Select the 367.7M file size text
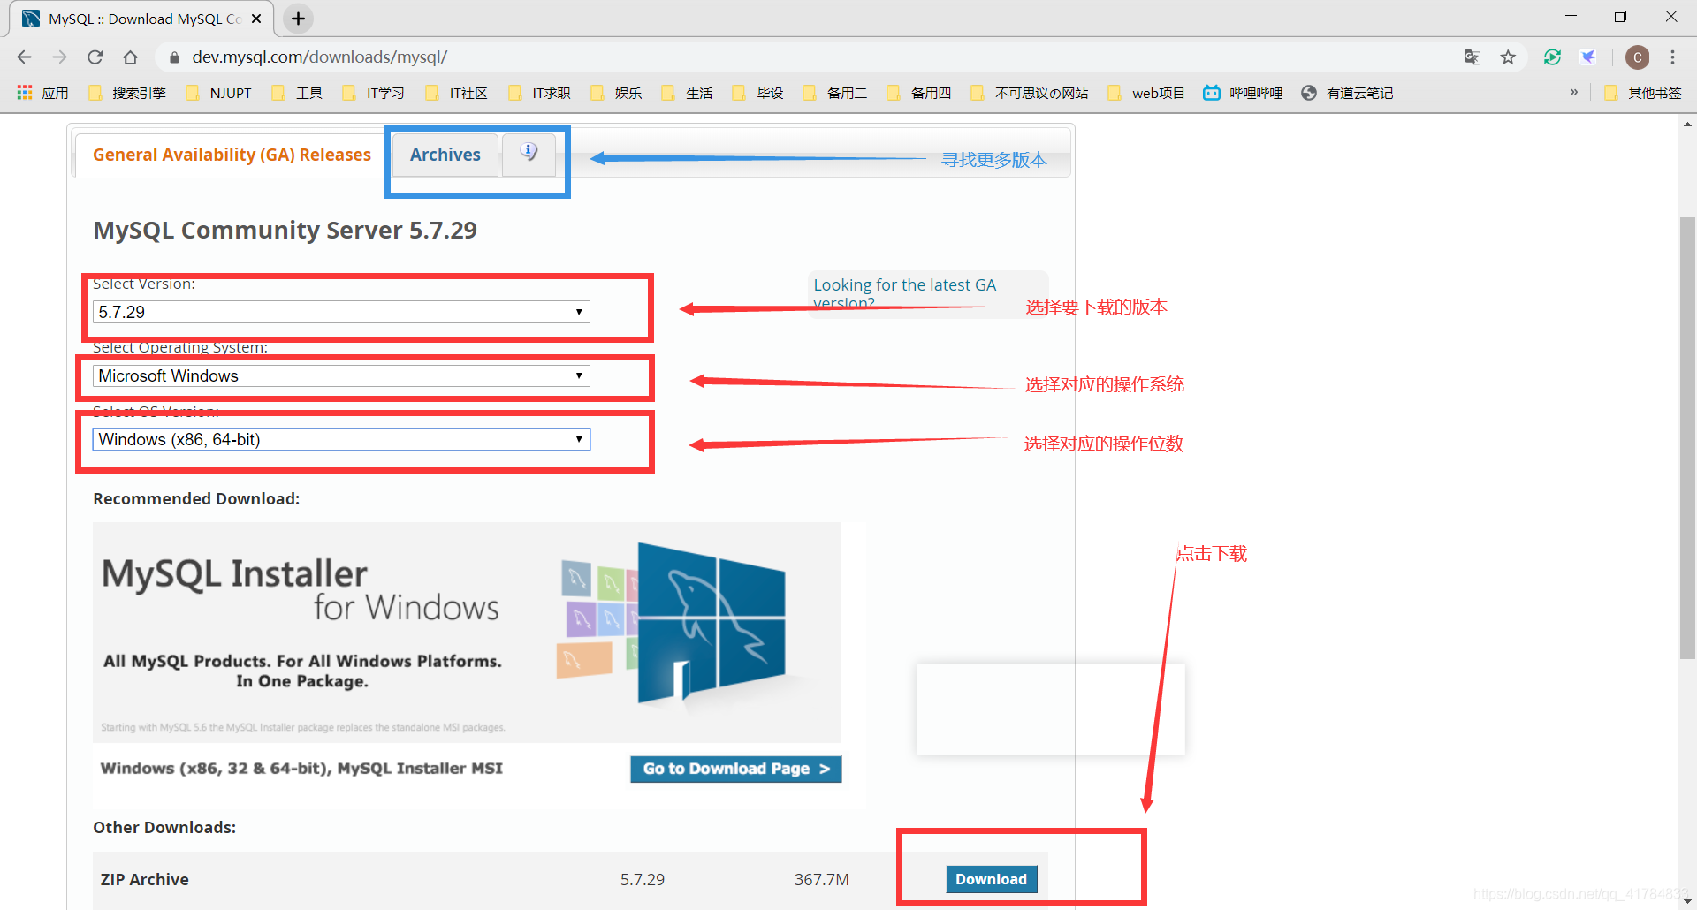The width and height of the screenshot is (1697, 910). pyautogui.click(x=821, y=879)
